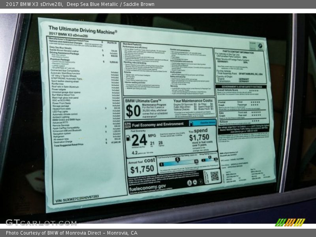
Task: Select 'Photo Courtesy of BMW of Monrovia Direct' caption
Action: pyautogui.click(x=55, y=233)
